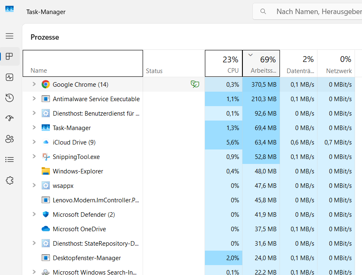Open the Performance sidebar icon
The width and height of the screenshot is (362, 275).
(9, 77)
